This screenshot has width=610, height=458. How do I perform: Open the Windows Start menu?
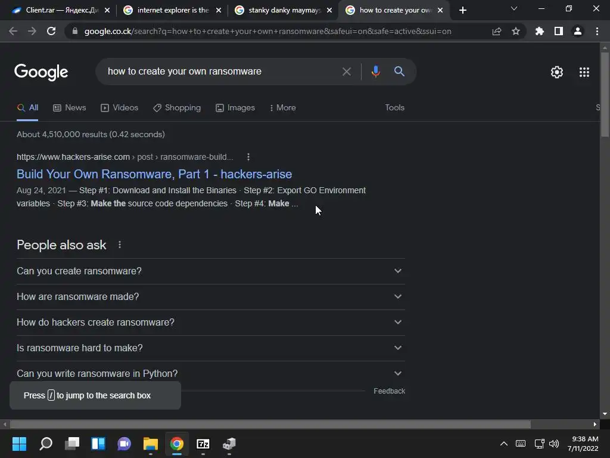pyautogui.click(x=19, y=444)
